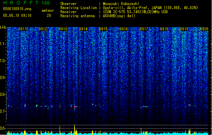Click the meteor echo streak just after 0917
Image resolution: width=212 pixels, height=135 pixels.
pyautogui.click(x=144, y=107)
